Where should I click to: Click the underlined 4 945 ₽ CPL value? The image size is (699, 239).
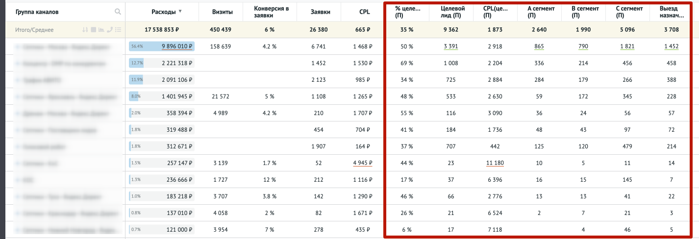[x=362, y=163]
